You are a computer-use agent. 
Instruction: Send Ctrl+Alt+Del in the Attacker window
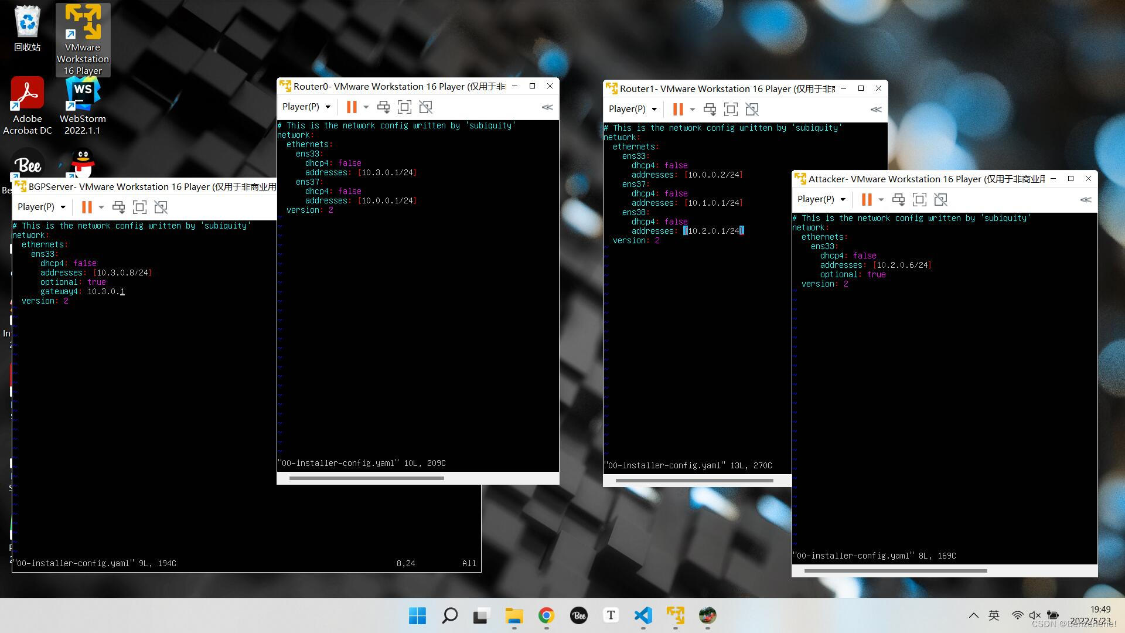pos(898,199)
